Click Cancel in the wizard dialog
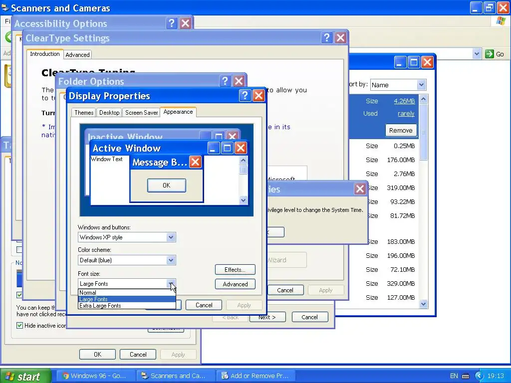 309,317
